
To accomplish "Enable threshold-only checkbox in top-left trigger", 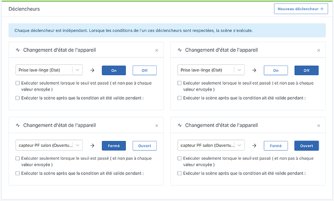I will click(x=18, y=83).
